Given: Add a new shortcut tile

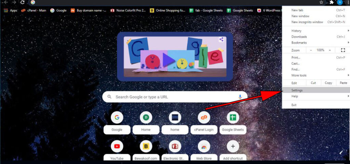Looking at the screenshot, I should pos(233,150).
